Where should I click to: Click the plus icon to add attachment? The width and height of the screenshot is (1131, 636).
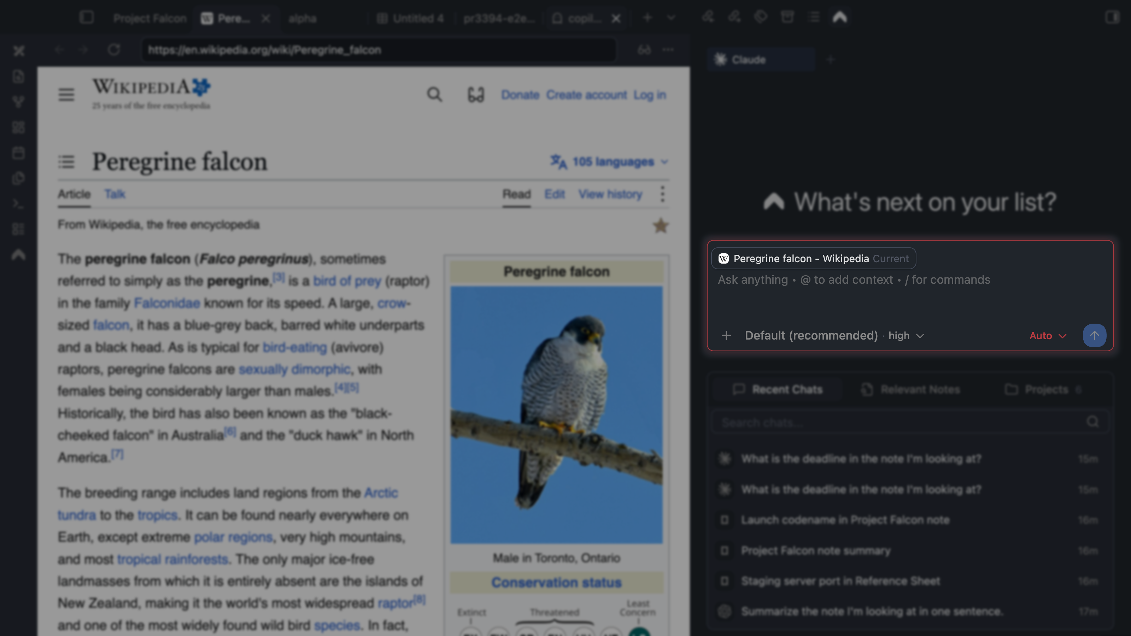coord(726,336)
